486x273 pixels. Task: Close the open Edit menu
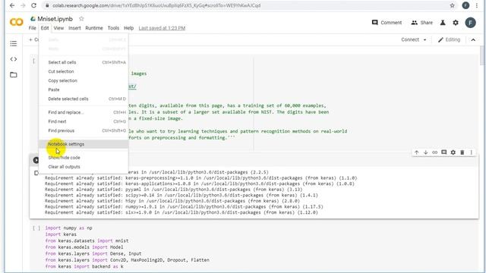tap(45, 28)
